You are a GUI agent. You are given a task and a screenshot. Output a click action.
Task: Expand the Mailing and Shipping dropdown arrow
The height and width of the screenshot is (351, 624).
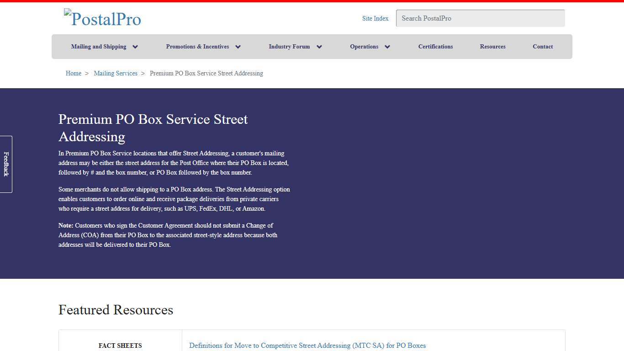pos(135,46)
